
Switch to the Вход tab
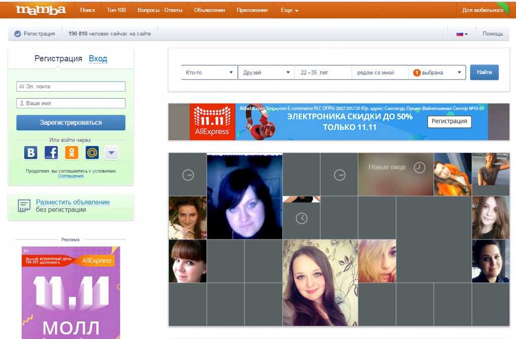(98, 58)
